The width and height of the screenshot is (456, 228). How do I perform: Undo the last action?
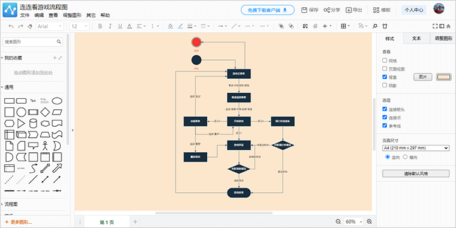click(x=11, y=26)
